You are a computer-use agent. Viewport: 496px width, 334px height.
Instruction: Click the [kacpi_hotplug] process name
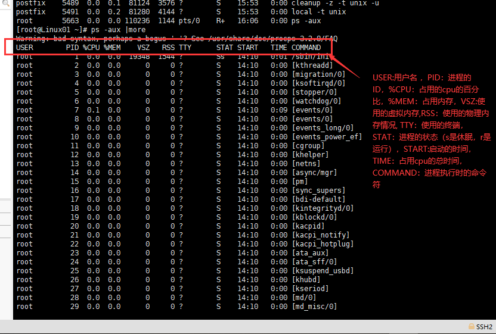click(x=323, y=244)
